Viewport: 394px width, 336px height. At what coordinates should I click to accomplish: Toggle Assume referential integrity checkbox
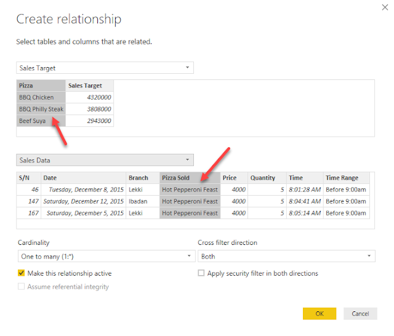(22, 287)
